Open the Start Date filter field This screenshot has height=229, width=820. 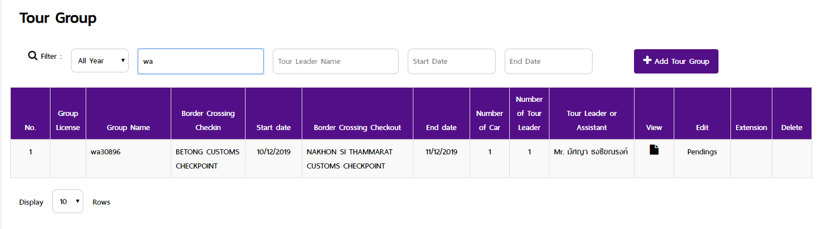[451, 61]
